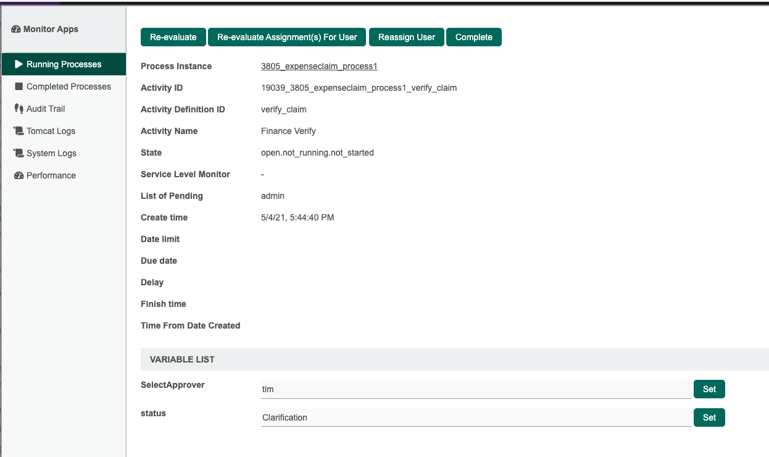Click the Monitor Apps dashboard icon
This screenshot has width=769, height=457.
pos(16,29)
